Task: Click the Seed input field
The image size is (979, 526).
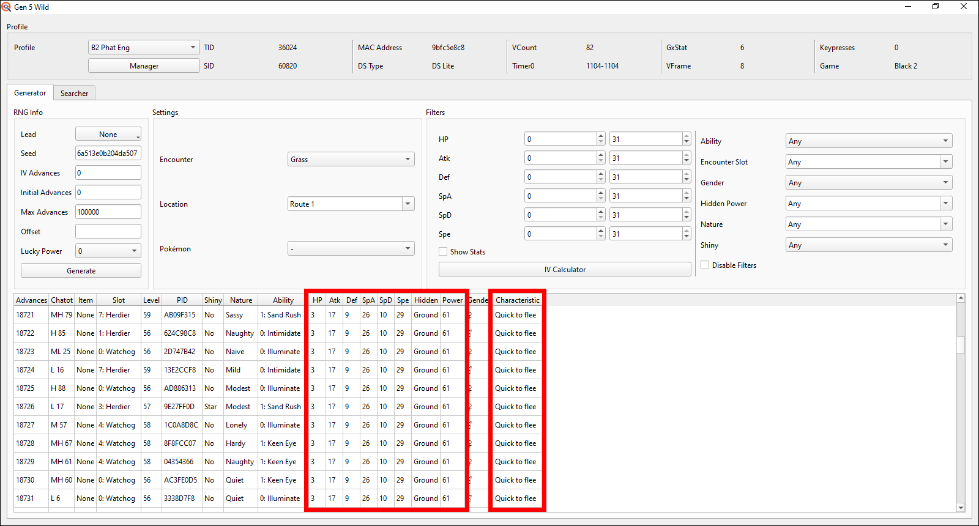Action: point(108,154)
